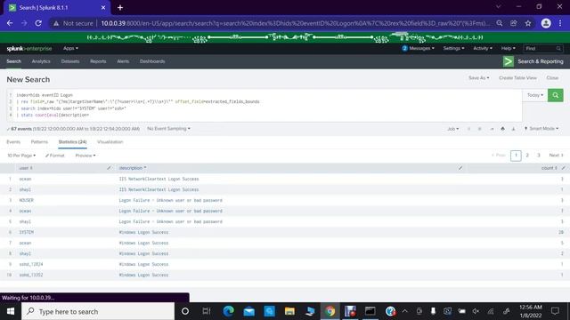Go to results page 2

click(527, 156)
